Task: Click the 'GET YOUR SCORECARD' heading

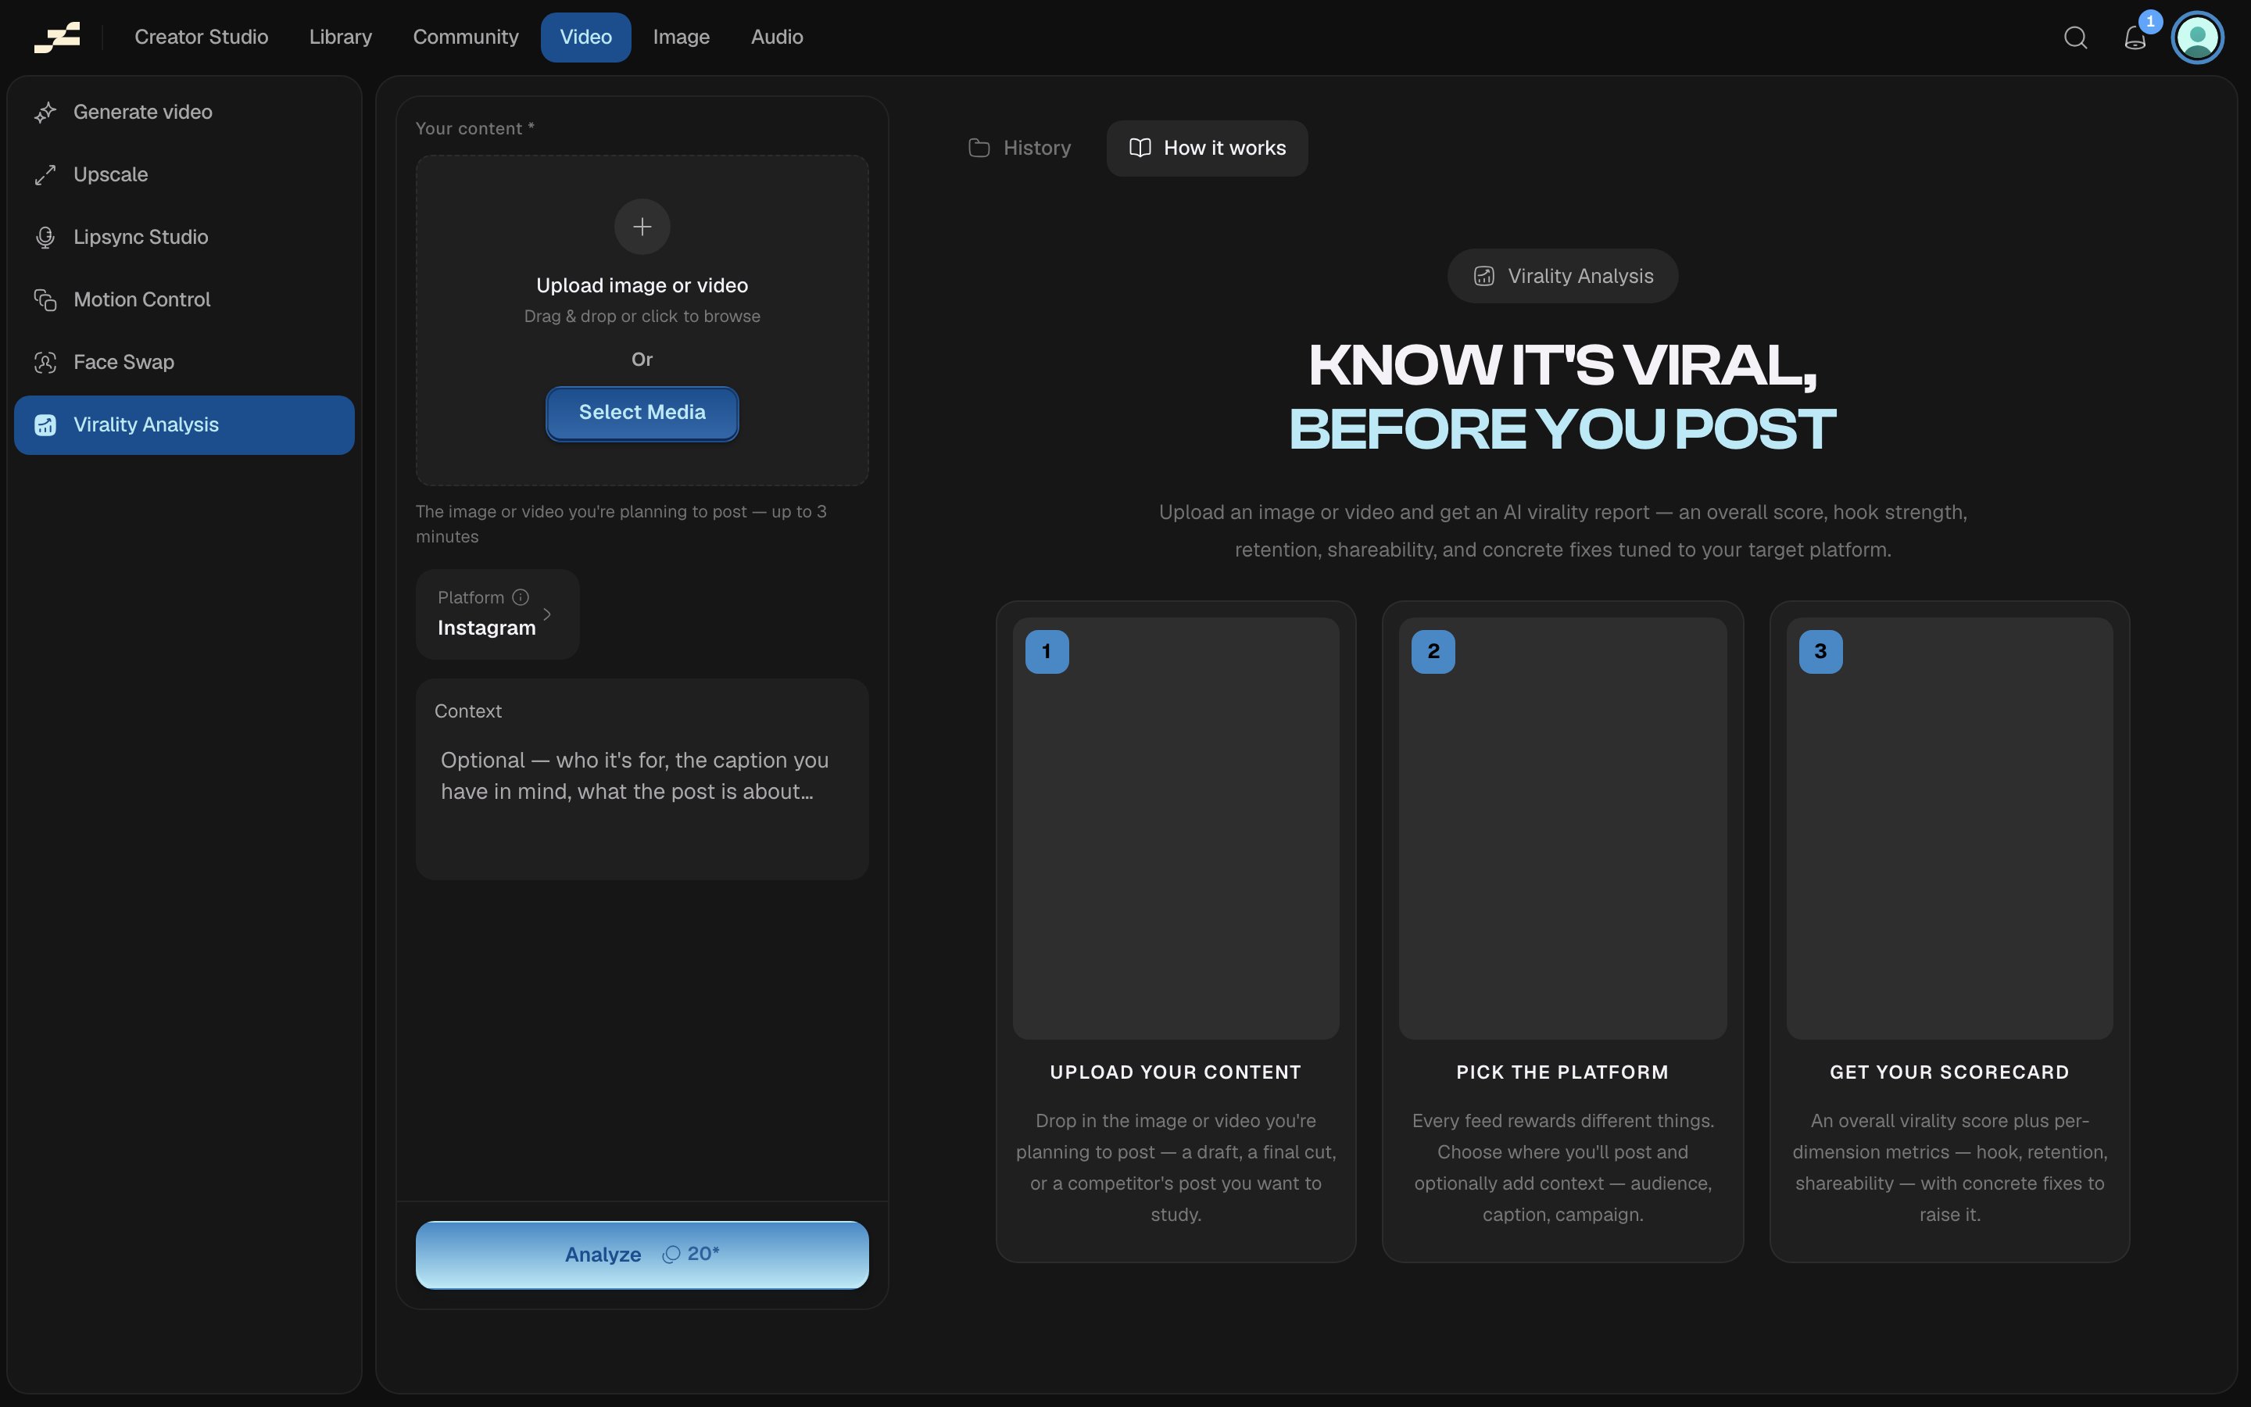Action: [x=1949, y=1072]
